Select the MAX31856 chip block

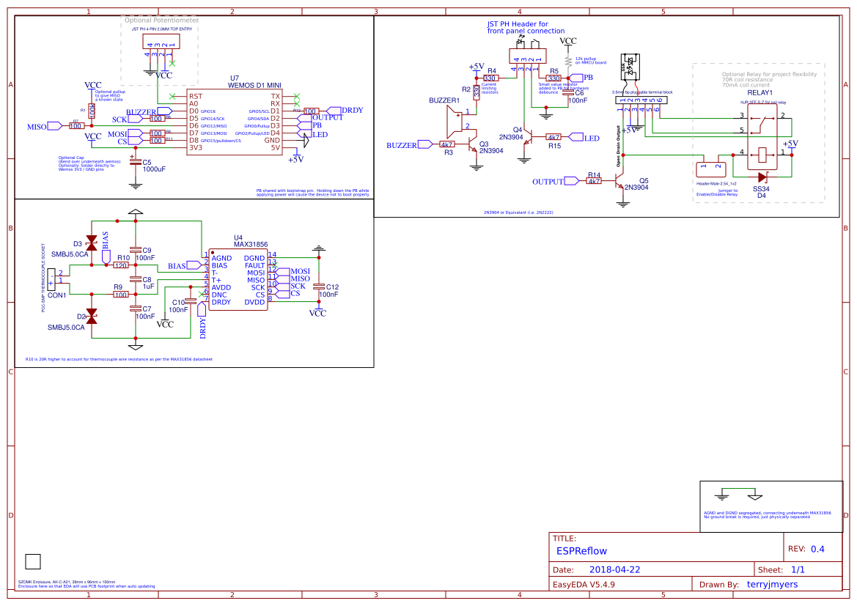pos(238,280)
